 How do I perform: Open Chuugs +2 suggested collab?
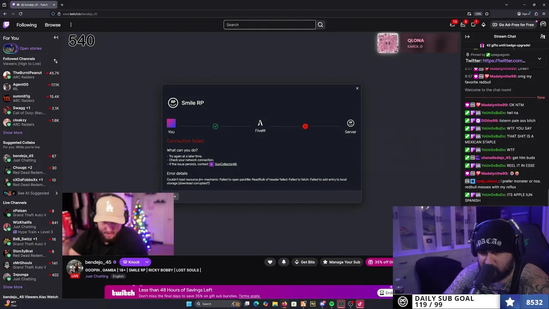[31, 170]
